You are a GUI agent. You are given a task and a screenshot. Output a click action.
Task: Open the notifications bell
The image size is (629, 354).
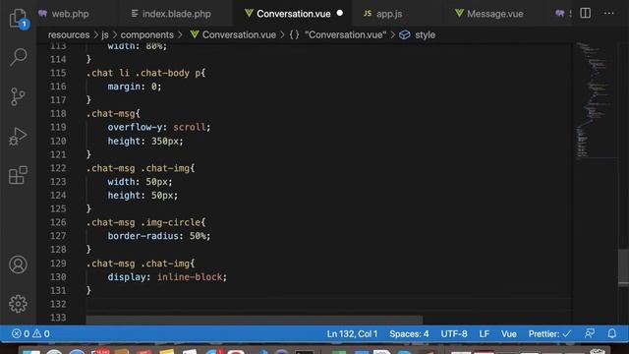click(x=612, y=333)
